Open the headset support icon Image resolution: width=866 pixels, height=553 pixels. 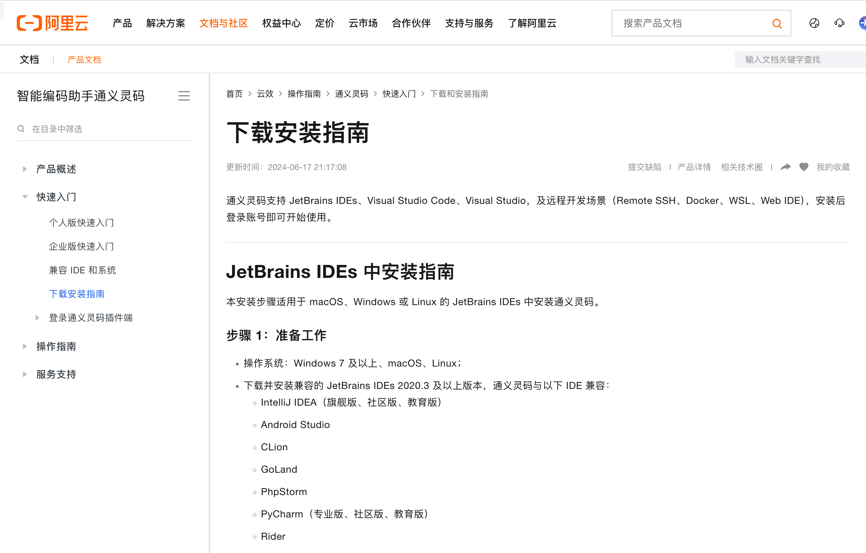pyautogui.click(x=839, y=23)
